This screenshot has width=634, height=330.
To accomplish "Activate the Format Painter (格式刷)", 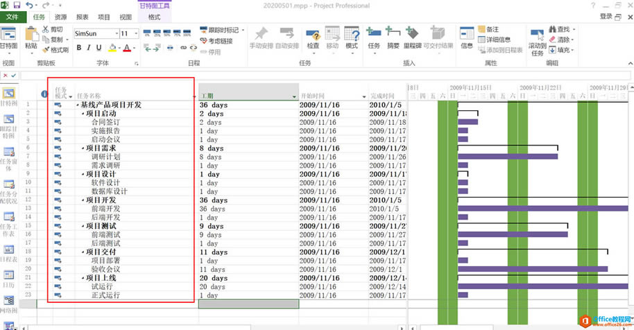I will 55,50.
